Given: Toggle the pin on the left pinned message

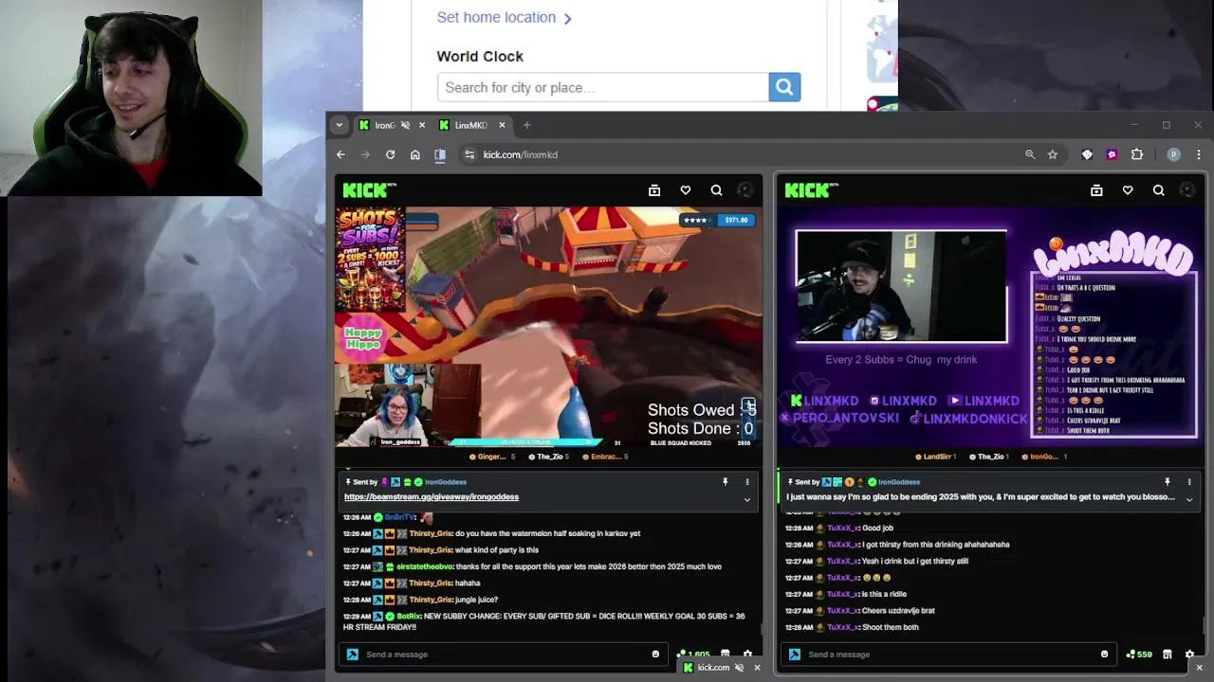Looking at the screenshot, I should coord(726,482).
